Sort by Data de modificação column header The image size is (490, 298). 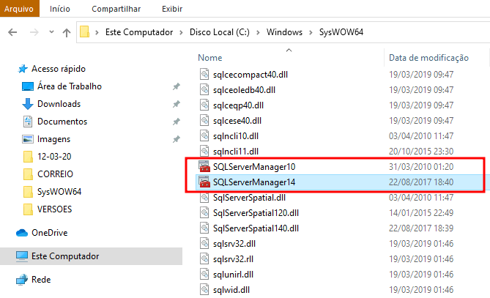[428, 57]
